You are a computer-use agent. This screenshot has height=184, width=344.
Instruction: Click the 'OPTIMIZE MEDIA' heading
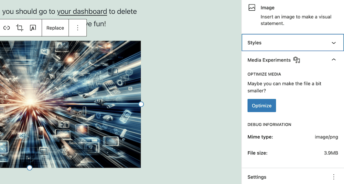click(x=264, y=74)
